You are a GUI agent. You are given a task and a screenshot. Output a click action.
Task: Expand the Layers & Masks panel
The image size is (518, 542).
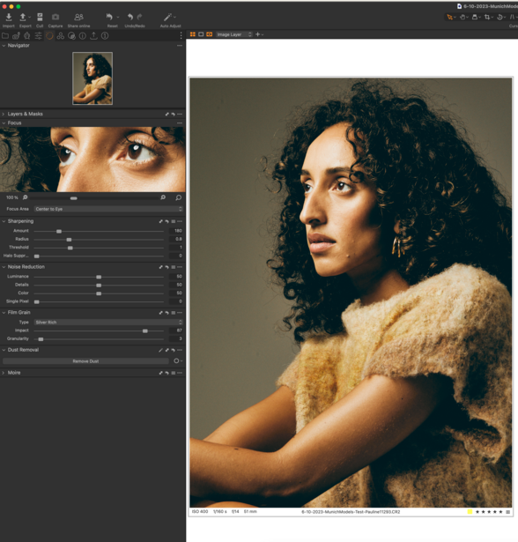(4, 114)
